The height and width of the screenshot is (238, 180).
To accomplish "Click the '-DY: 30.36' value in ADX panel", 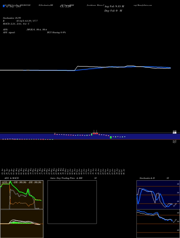I will coord(35,182).
